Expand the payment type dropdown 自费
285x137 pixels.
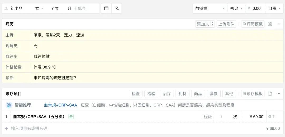coord(274,8)
